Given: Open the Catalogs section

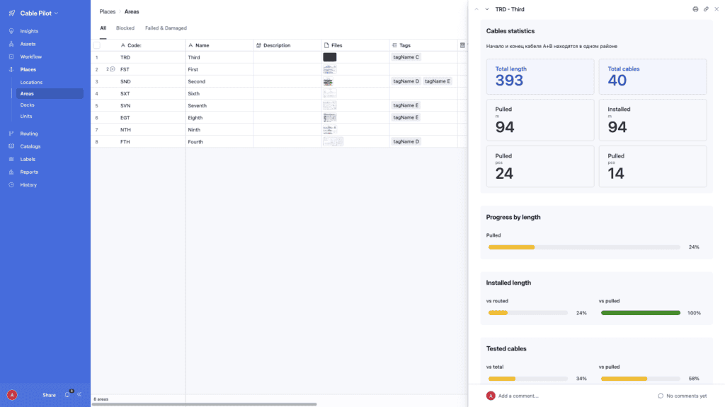Looking at the screenshot, I should (x=30, y=146).
